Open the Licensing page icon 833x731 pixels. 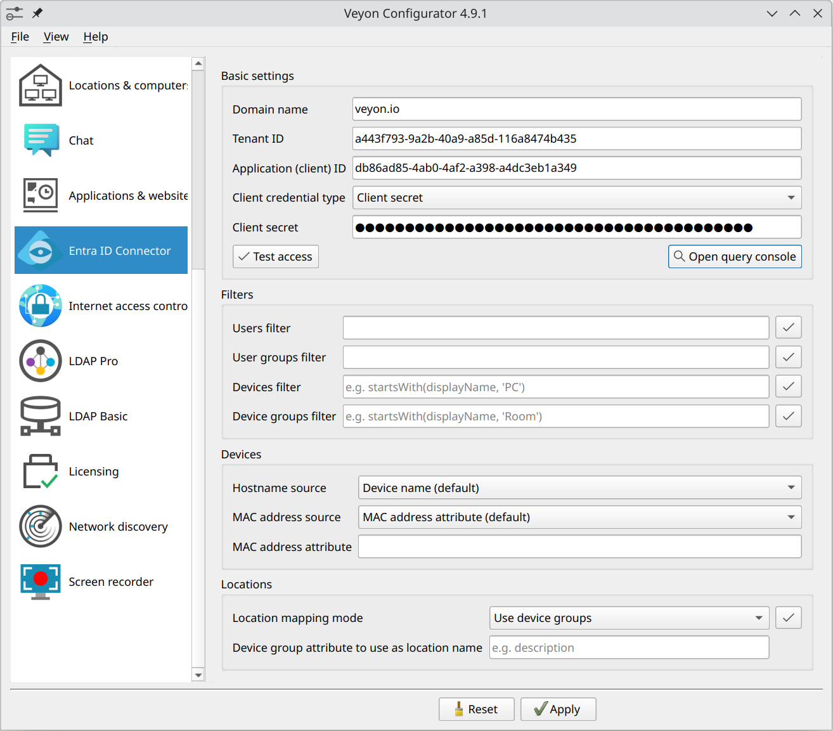tap(41, 471)
